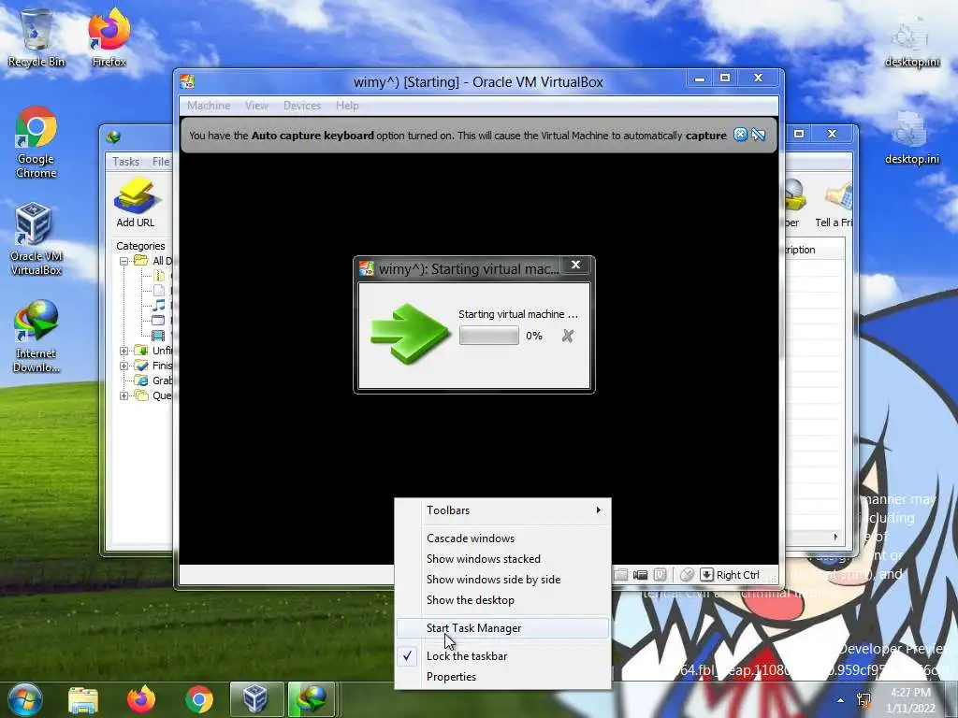Click the IDM horizontal scrollbar right arrow

[x=835, y=537]
